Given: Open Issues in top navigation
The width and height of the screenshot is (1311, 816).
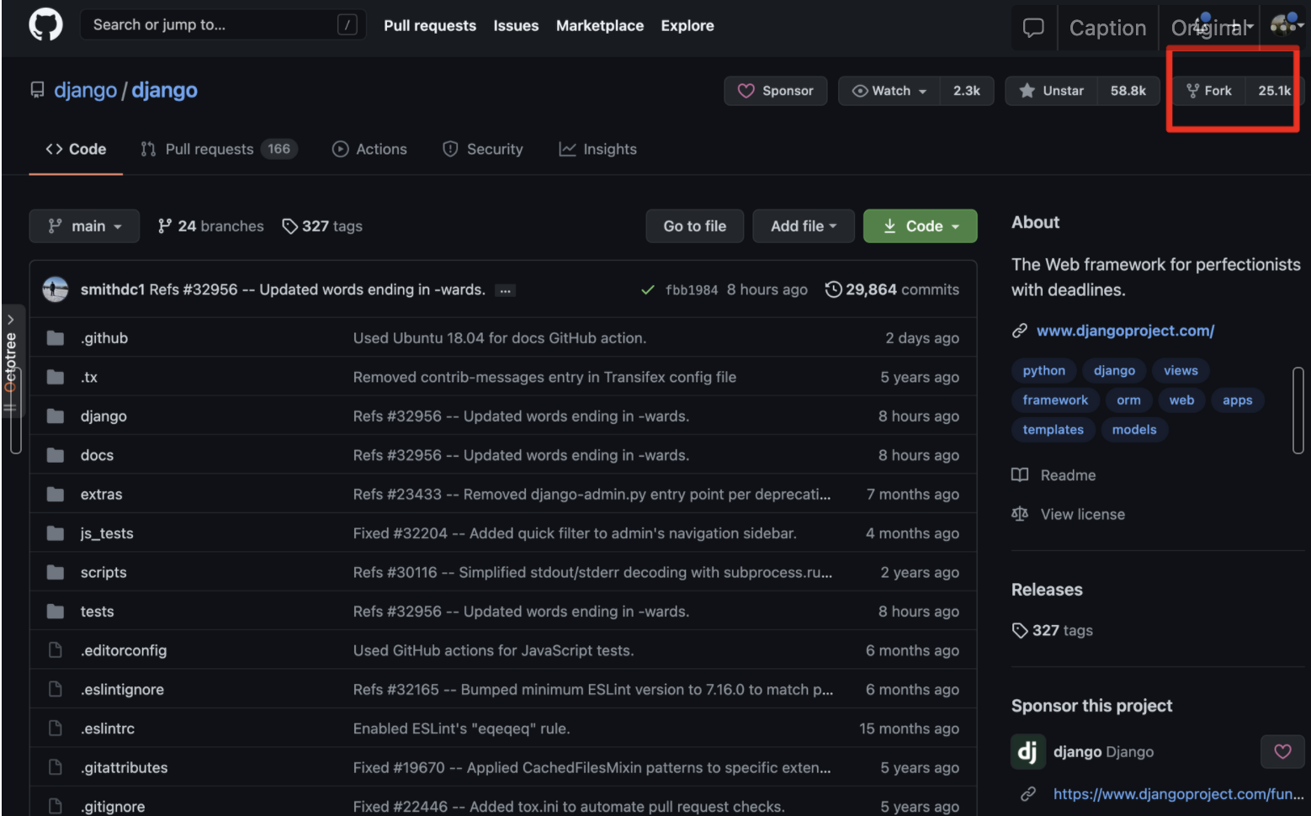Looking at the screenshot, I should click(x=516, y=25).
